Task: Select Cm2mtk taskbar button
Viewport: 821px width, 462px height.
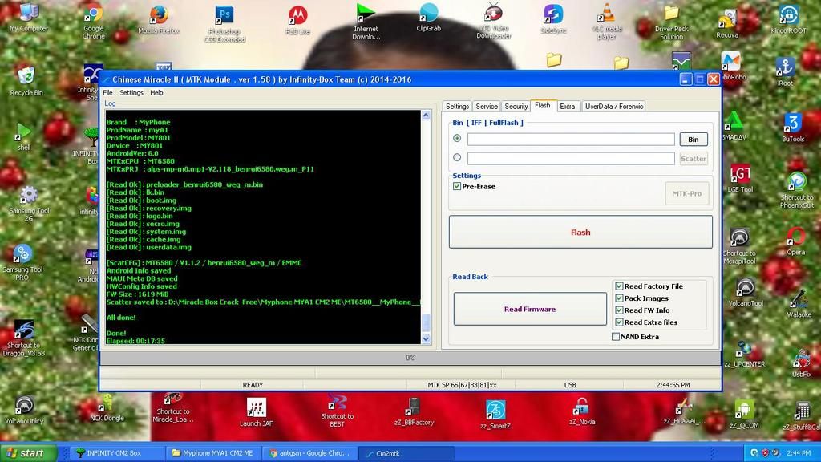Action: [x=406, y=453]
